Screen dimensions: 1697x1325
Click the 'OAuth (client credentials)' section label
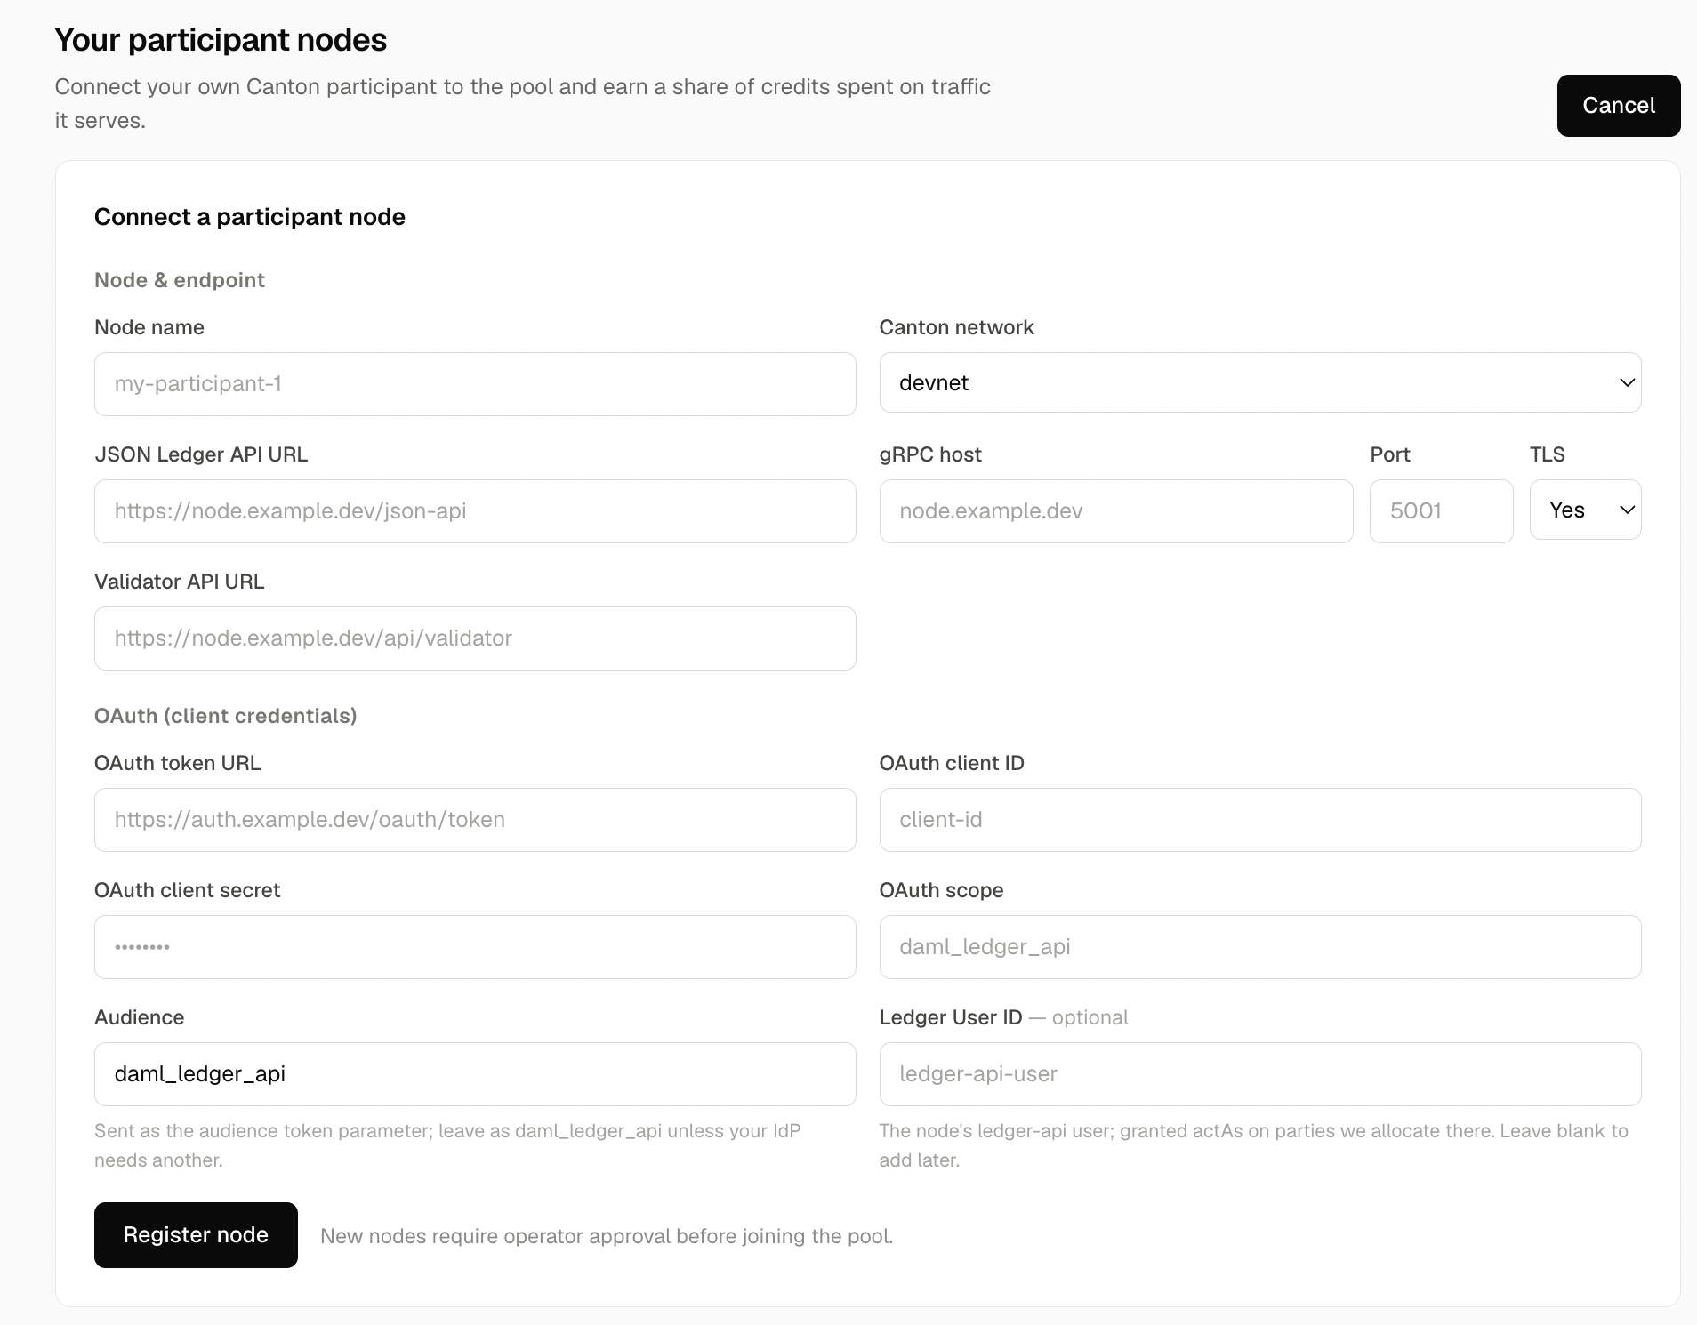[226, 716]
